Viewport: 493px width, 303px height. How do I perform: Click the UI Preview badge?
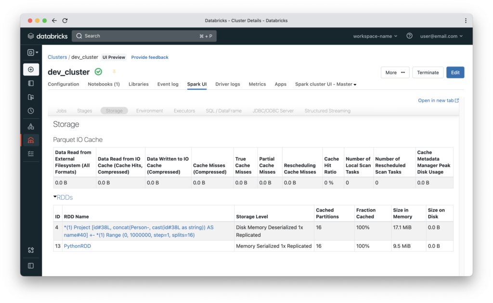point(114,57)
